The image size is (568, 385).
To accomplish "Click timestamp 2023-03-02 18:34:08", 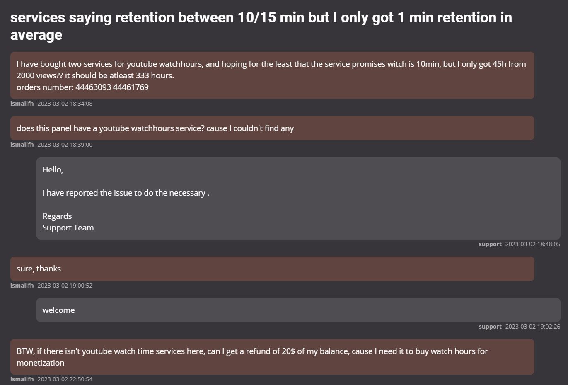I will (65, 104).
